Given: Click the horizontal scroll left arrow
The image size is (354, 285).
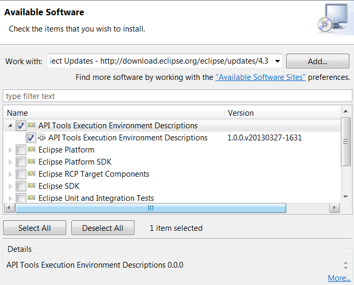Looking at the screenshot, I should click(x=9, y=208).
